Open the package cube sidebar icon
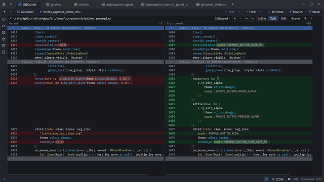 point(4,39)
